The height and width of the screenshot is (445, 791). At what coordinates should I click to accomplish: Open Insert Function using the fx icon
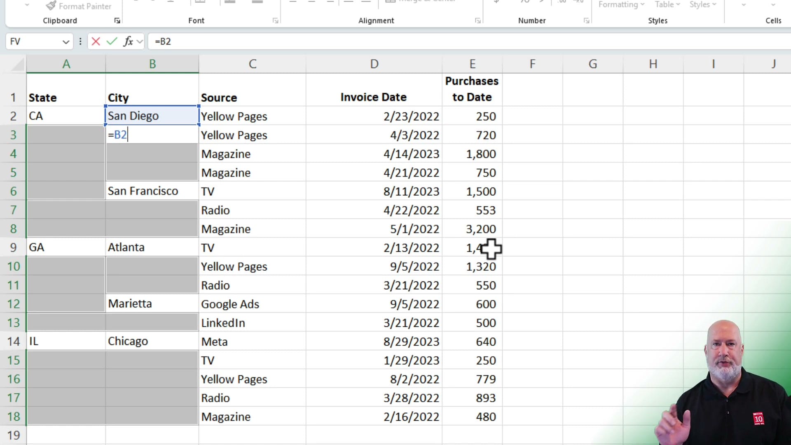click(x=129, y=41)
